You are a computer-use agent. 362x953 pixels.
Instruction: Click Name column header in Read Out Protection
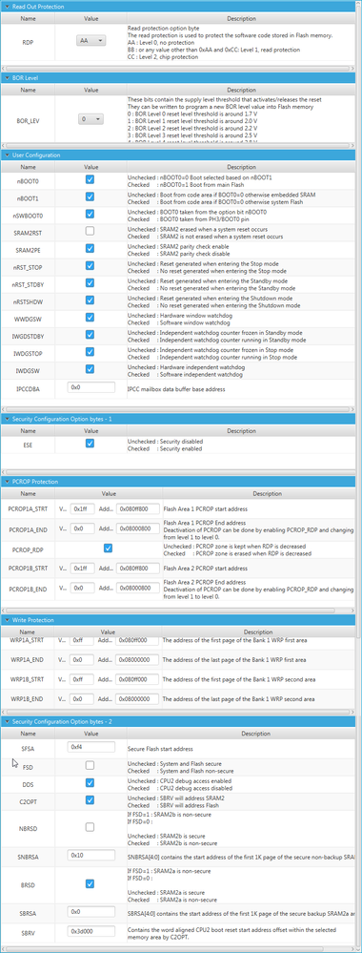[28, 19]
